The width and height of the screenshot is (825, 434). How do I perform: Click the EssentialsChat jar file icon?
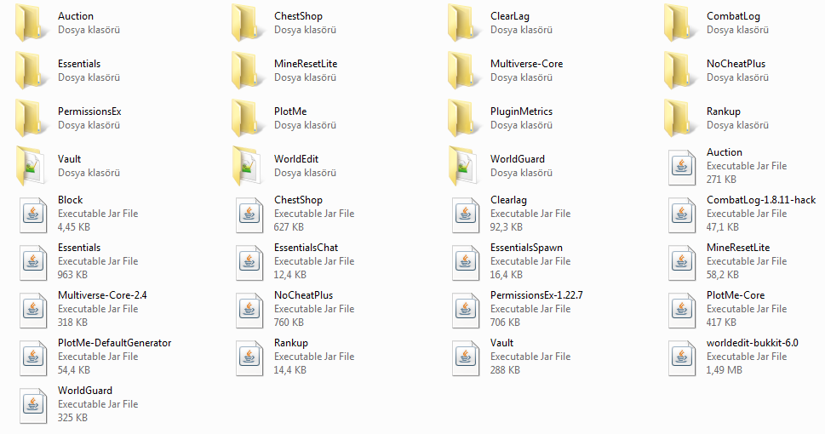point(249,262)
